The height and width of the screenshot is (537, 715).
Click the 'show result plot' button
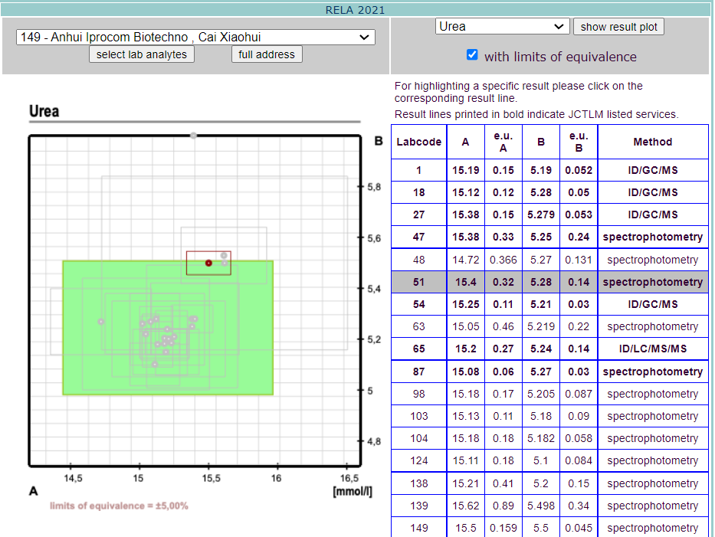pyautogui.click(x=618, y=26)
